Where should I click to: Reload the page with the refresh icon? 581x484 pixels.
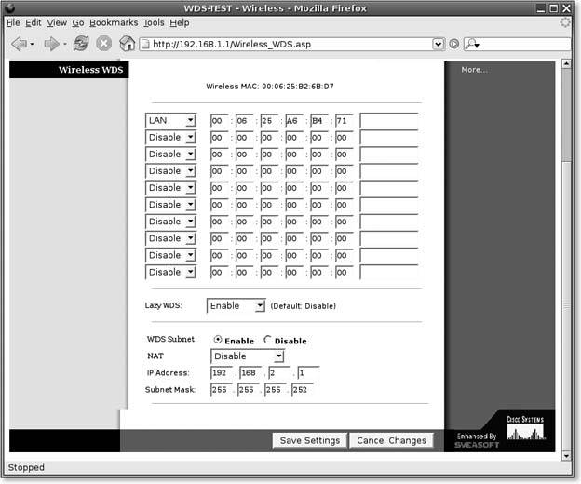click(81, 44)
